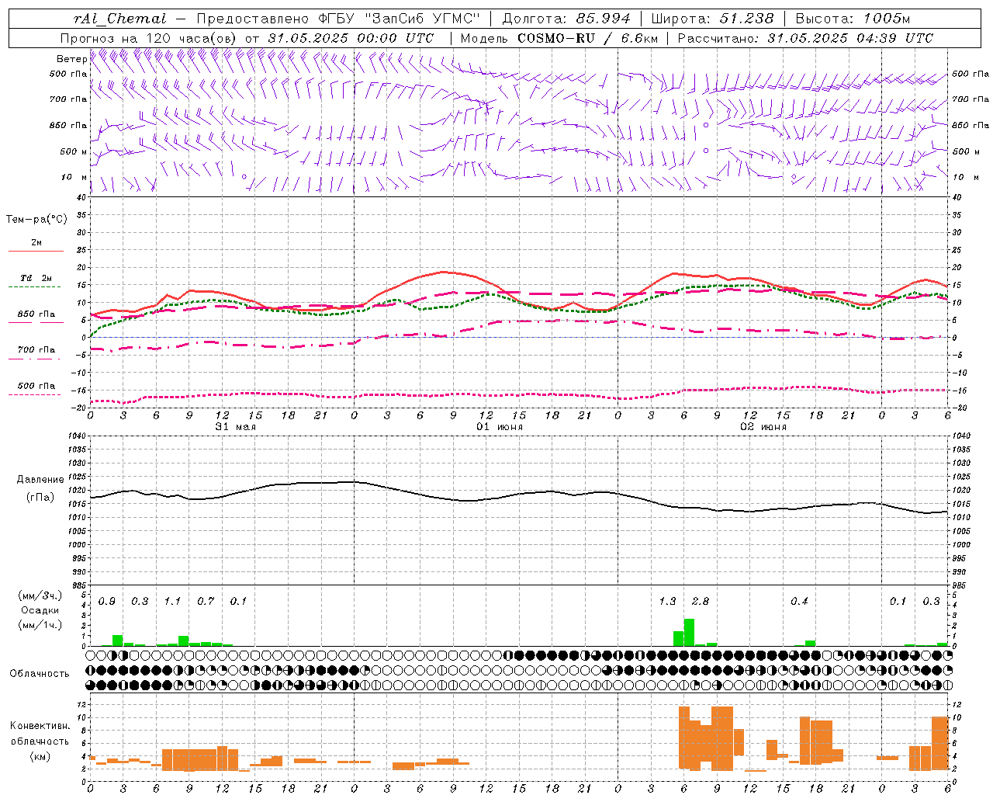This screenshot has width=993, height=795.
Task: Click the 500 м label on wind panel's left axis
Action: 74,151
